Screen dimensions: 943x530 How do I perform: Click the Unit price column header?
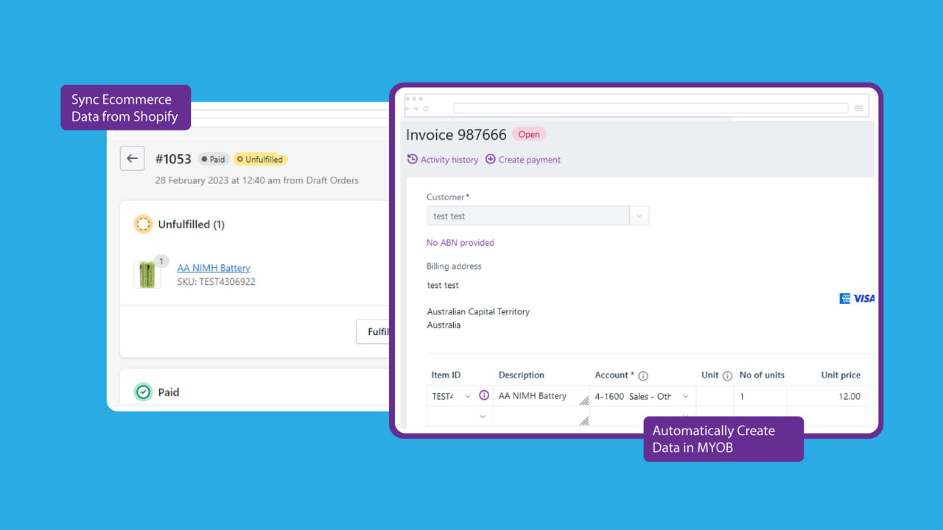(841, 375)
